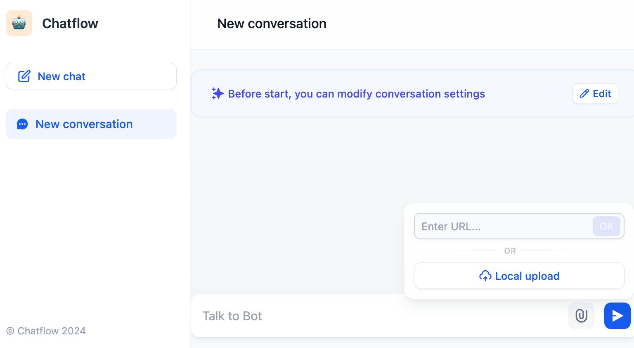Viewport: 634px width, 348px height.
Task: Toggle the paperclip attachment icon
Action: [581, 316]
